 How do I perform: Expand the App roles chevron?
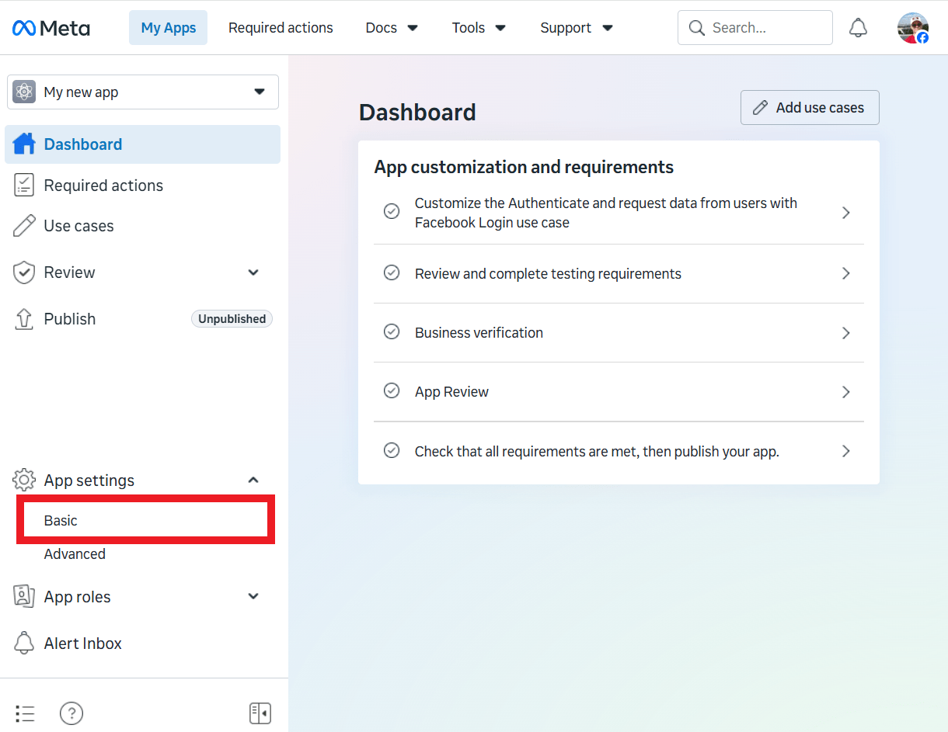coord(253,596)
